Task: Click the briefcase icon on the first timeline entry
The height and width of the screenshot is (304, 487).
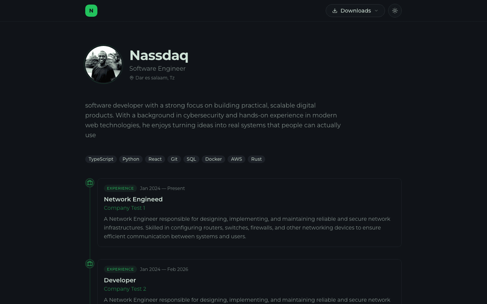Action: [90, 183]
